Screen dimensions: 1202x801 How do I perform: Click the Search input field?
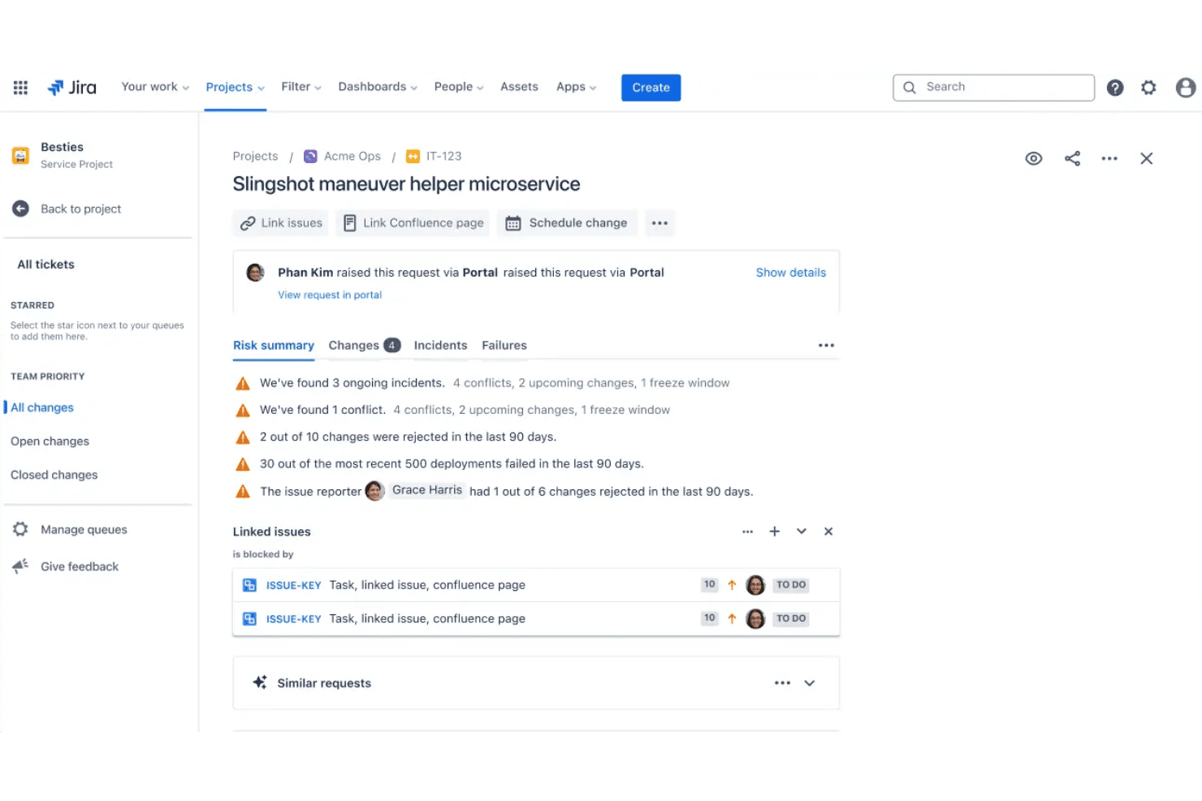coord(993,88)
